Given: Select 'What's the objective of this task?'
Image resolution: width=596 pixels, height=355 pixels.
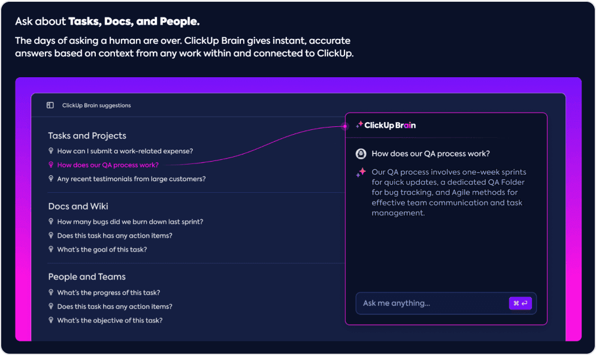Looking at the screenshot, I should 110,320.
